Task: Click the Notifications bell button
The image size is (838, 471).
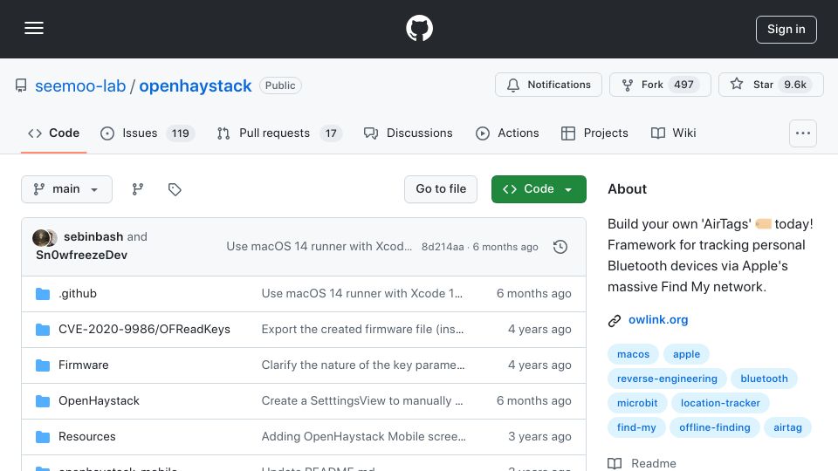Action: pyautogui.click(x=548, y=85)
